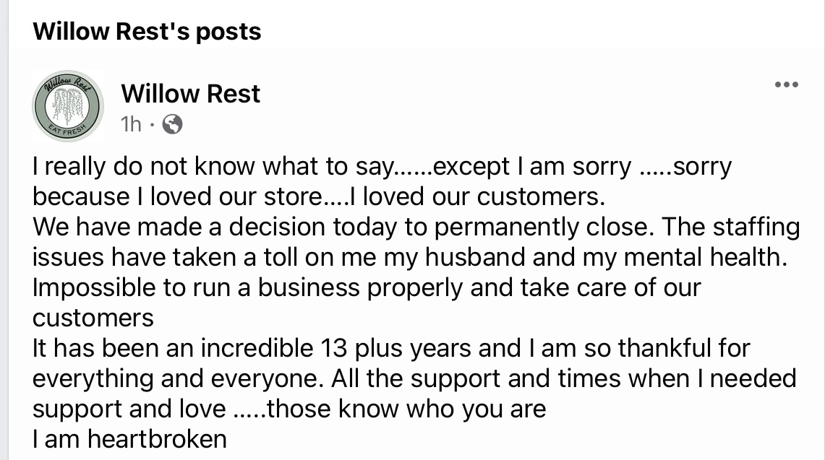Click the line starting 'It has been an incredible'

pos(391,348)
